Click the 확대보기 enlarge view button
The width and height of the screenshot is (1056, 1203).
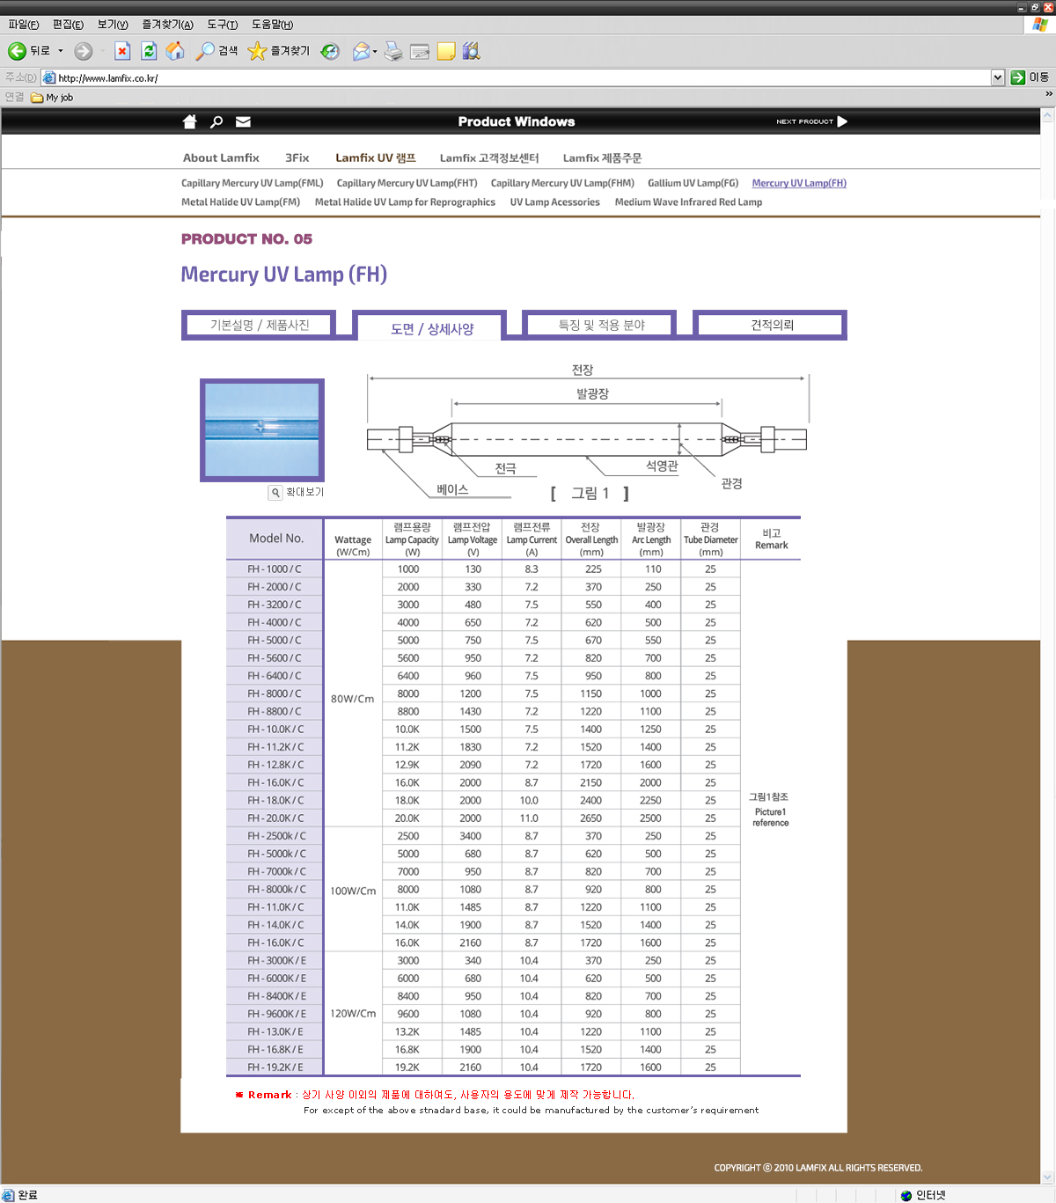click(x=297, y=492)
